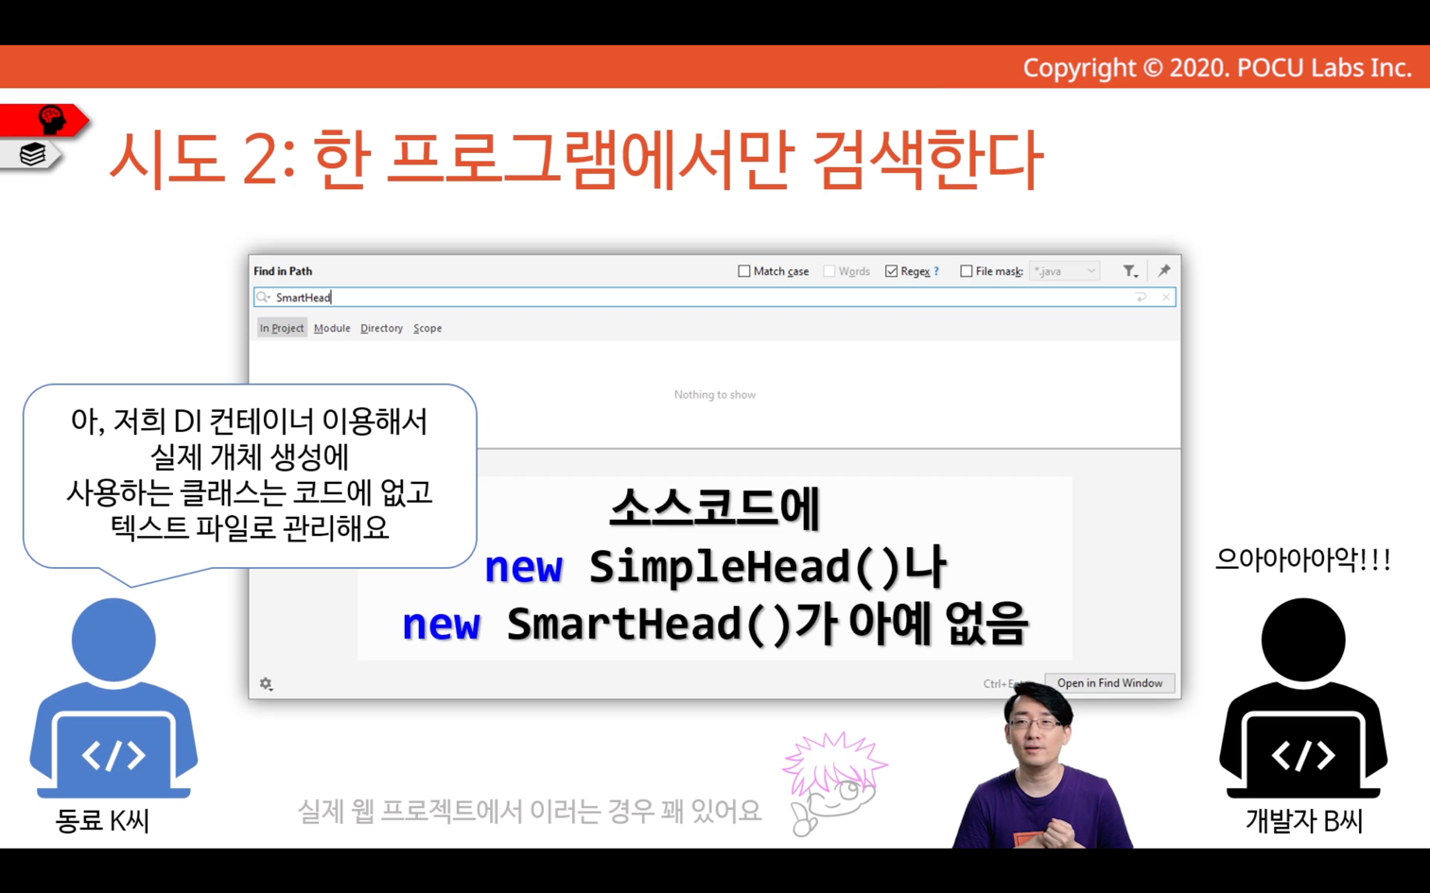The width and height of the screenshot is (1430, 893).
Task: Click the "개발자 B씨" label
Action: pos(1304,821)
